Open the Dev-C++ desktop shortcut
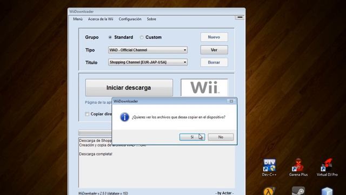The height and width of the screenshot is (195, 346). (269, 167)
